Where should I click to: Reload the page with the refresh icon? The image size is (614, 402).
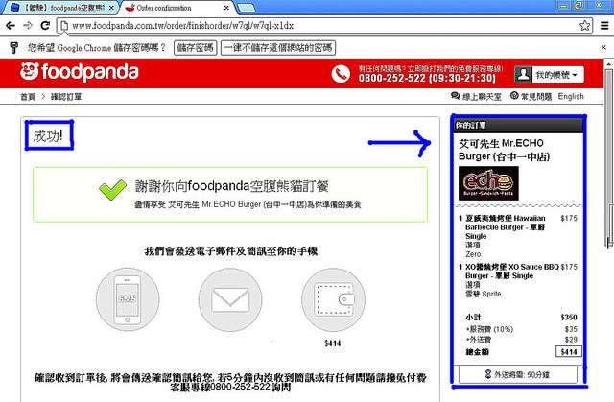tap(45, 25)
